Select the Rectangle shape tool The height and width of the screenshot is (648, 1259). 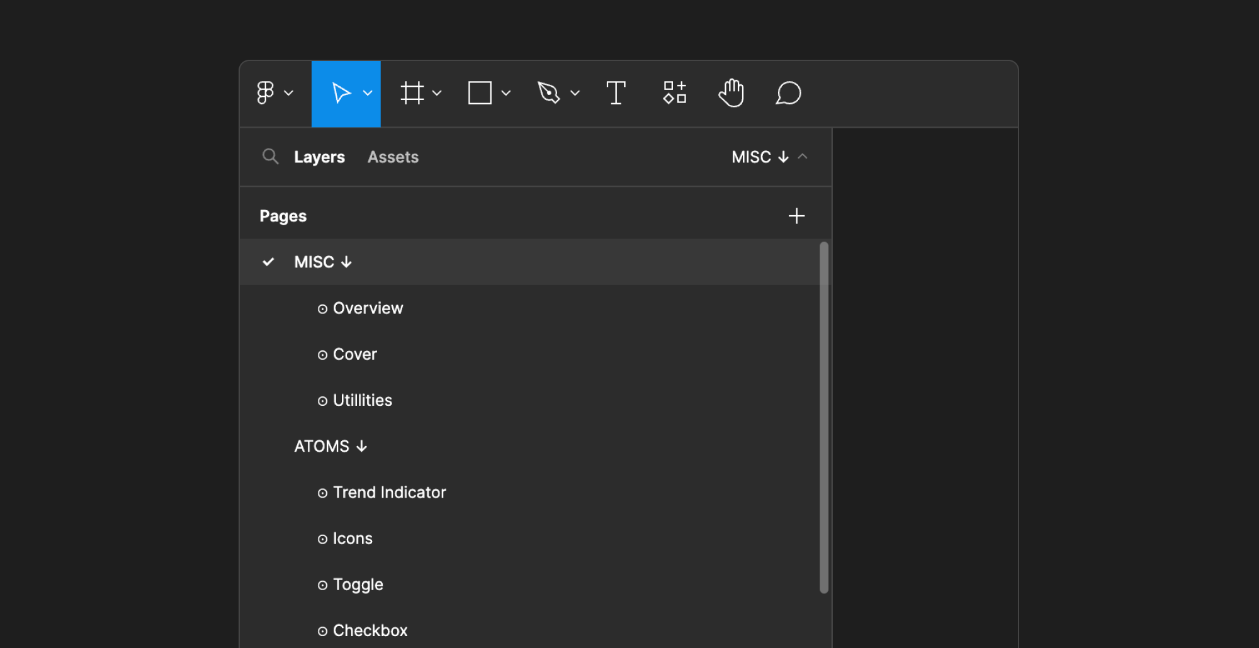click(480, 93)
